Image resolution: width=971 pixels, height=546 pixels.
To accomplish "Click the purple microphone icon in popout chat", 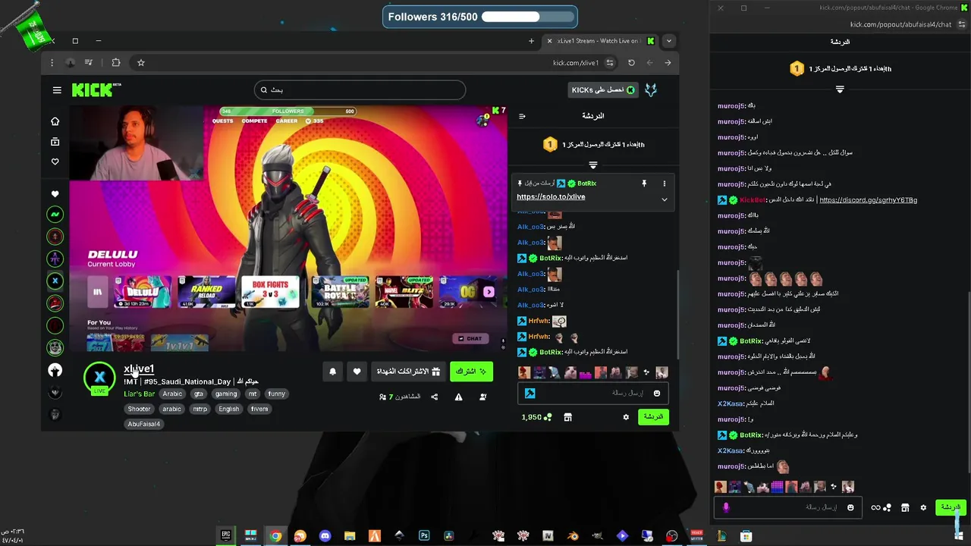I will tap(726, 507).
